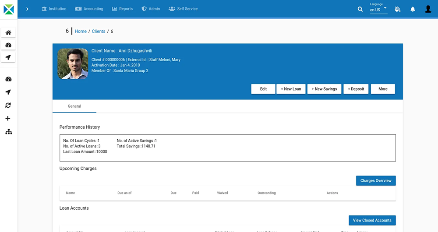
Task: Click the client profile photo
Action: pyautogui.click(x=73, y=64)
